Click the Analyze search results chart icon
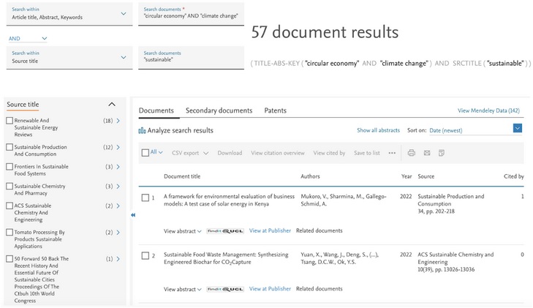Screen dimensions: 533x308 point(142,130)
